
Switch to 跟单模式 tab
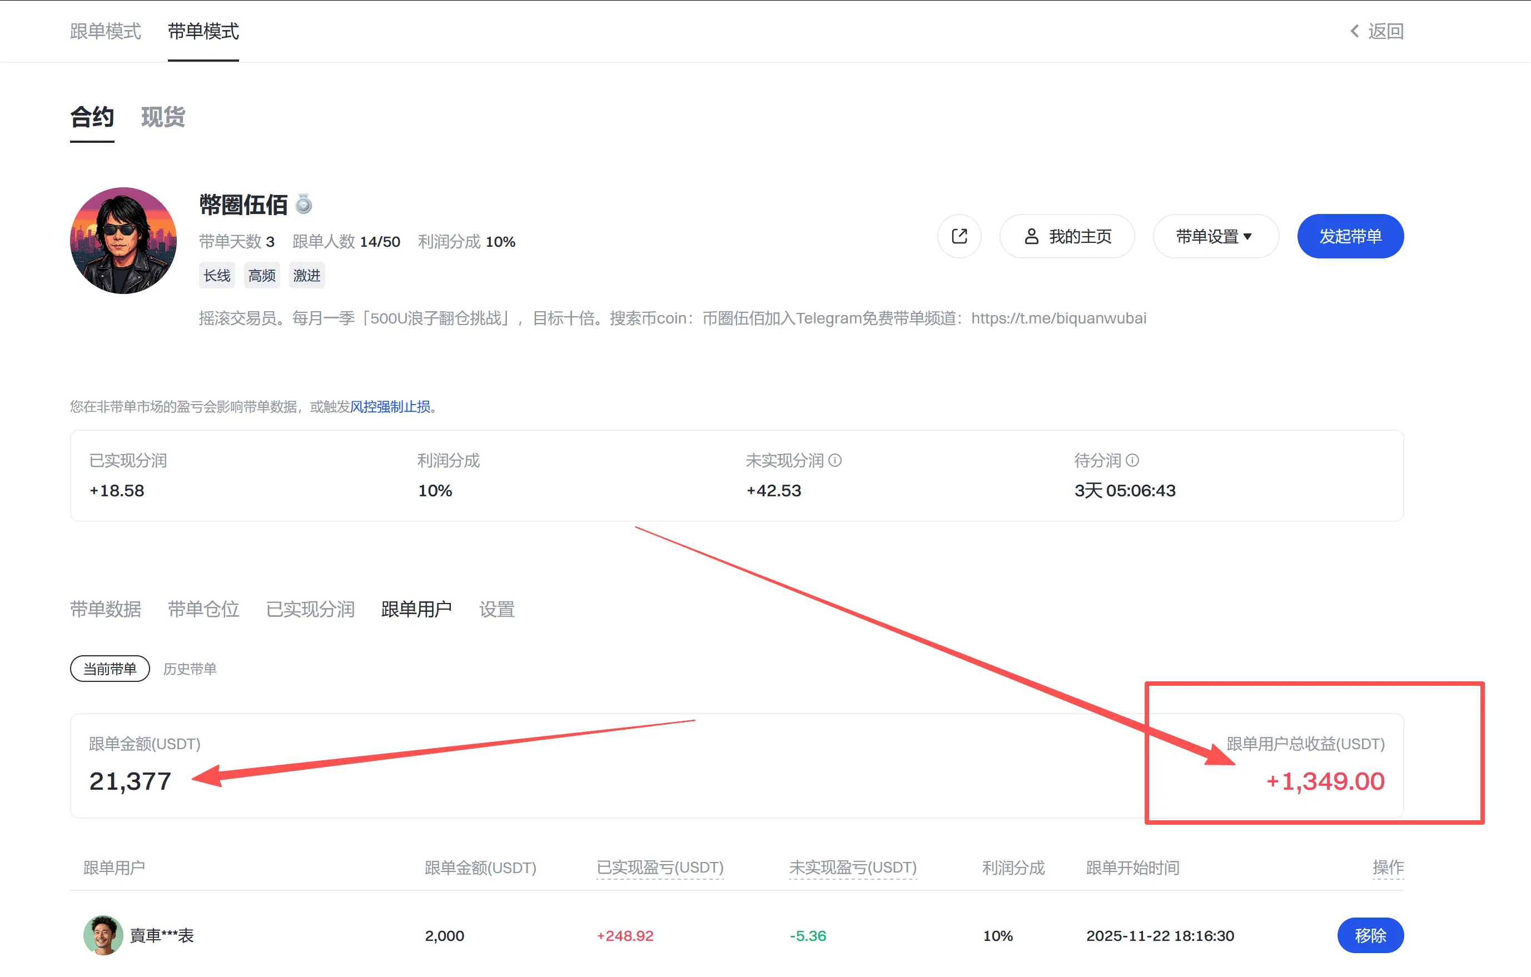coord(106,31)
